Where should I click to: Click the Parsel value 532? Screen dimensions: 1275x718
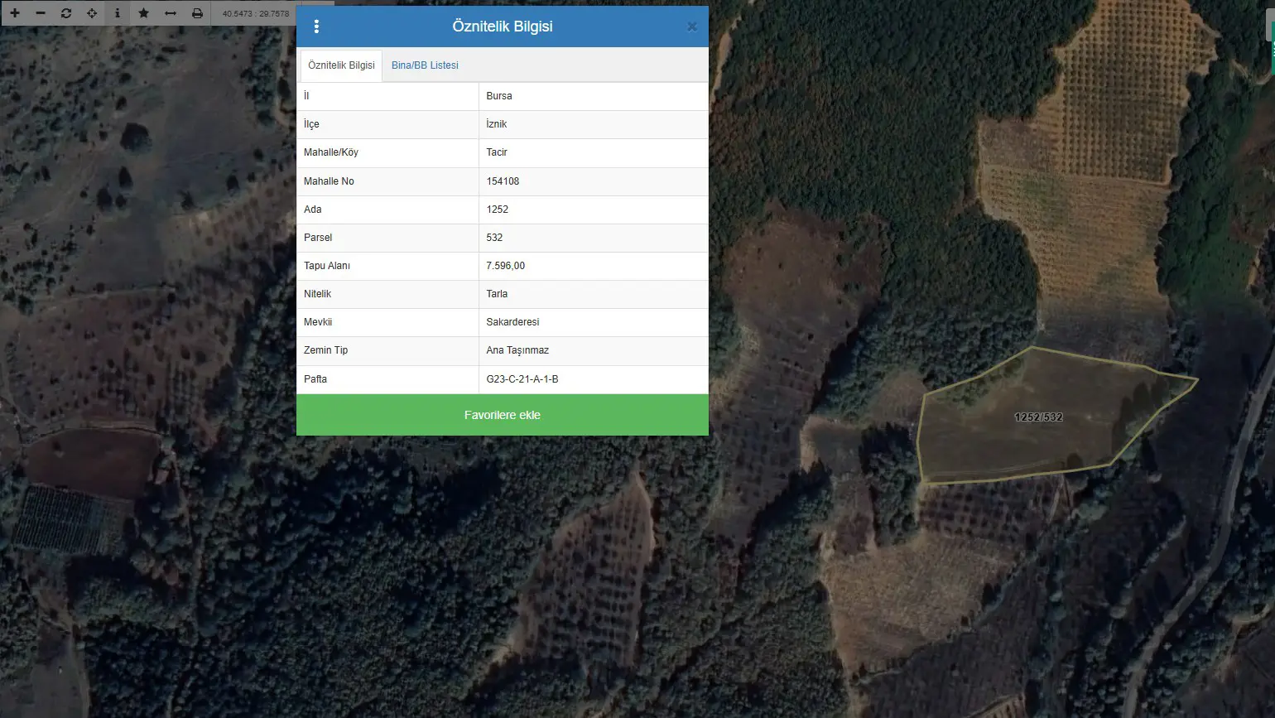coord(494,238)
